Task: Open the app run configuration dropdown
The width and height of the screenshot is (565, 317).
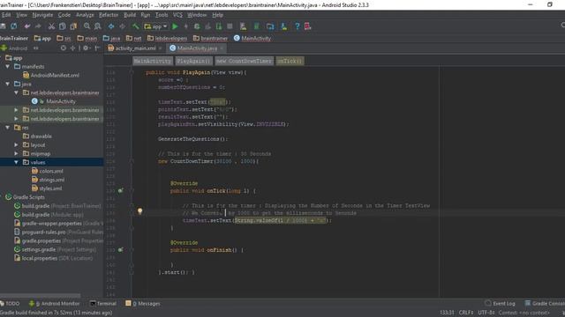Action: click(155, 26)
